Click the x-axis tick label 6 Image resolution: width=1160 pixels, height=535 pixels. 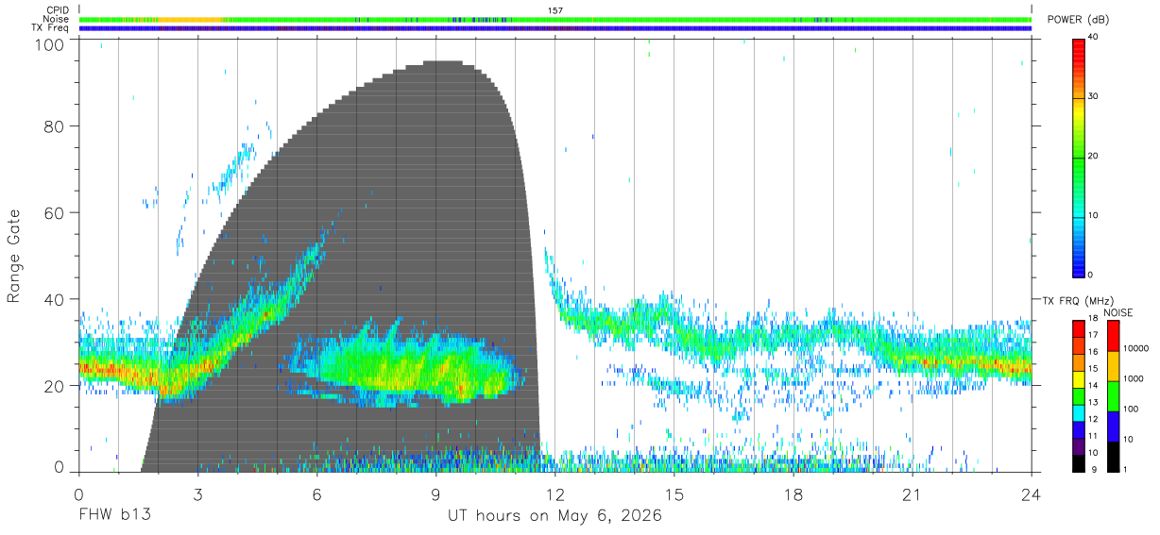coord(316,494)
